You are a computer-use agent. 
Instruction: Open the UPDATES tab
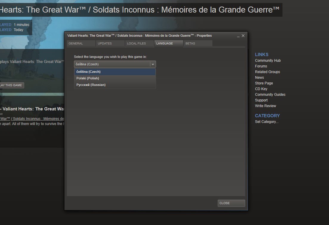(x=110, y=44)
